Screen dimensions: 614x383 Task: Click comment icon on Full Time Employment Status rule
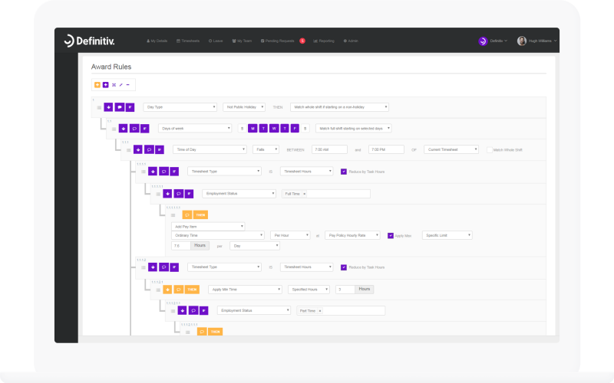click(179, 194)
